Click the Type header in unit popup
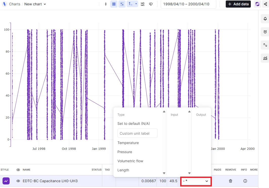Screen dimensions: 269x188 [121, 115]
